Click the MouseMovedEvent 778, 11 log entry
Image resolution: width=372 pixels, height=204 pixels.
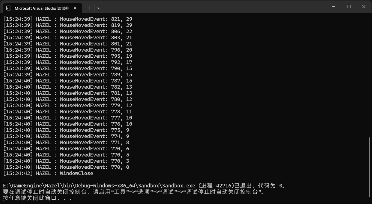tap(67, 112)
